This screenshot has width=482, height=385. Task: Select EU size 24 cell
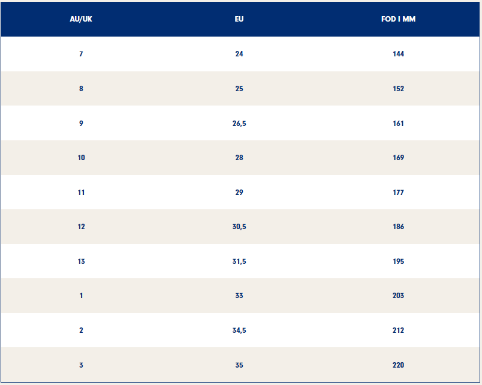pyautogui.click(x=239, y=54)
